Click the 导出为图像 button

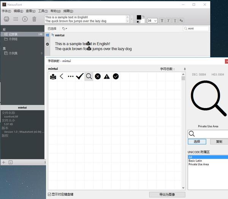coord(167,194)
